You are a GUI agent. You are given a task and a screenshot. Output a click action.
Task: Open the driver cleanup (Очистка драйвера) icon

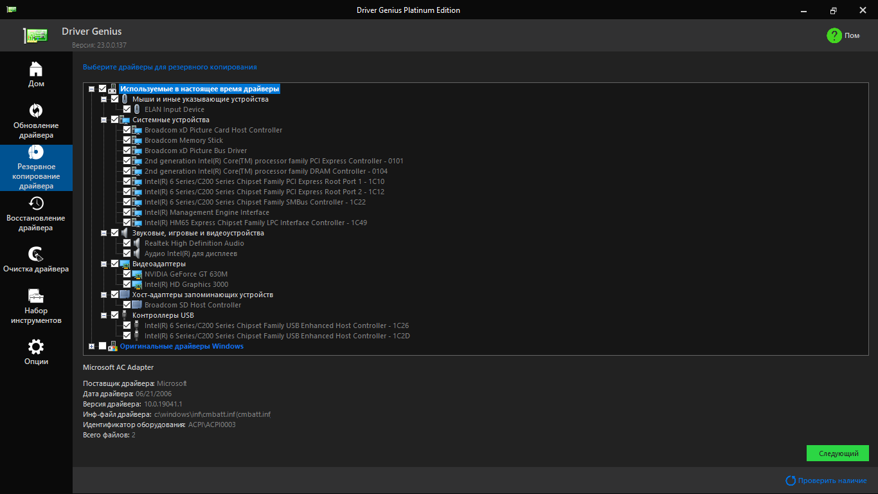pos(36,254)
